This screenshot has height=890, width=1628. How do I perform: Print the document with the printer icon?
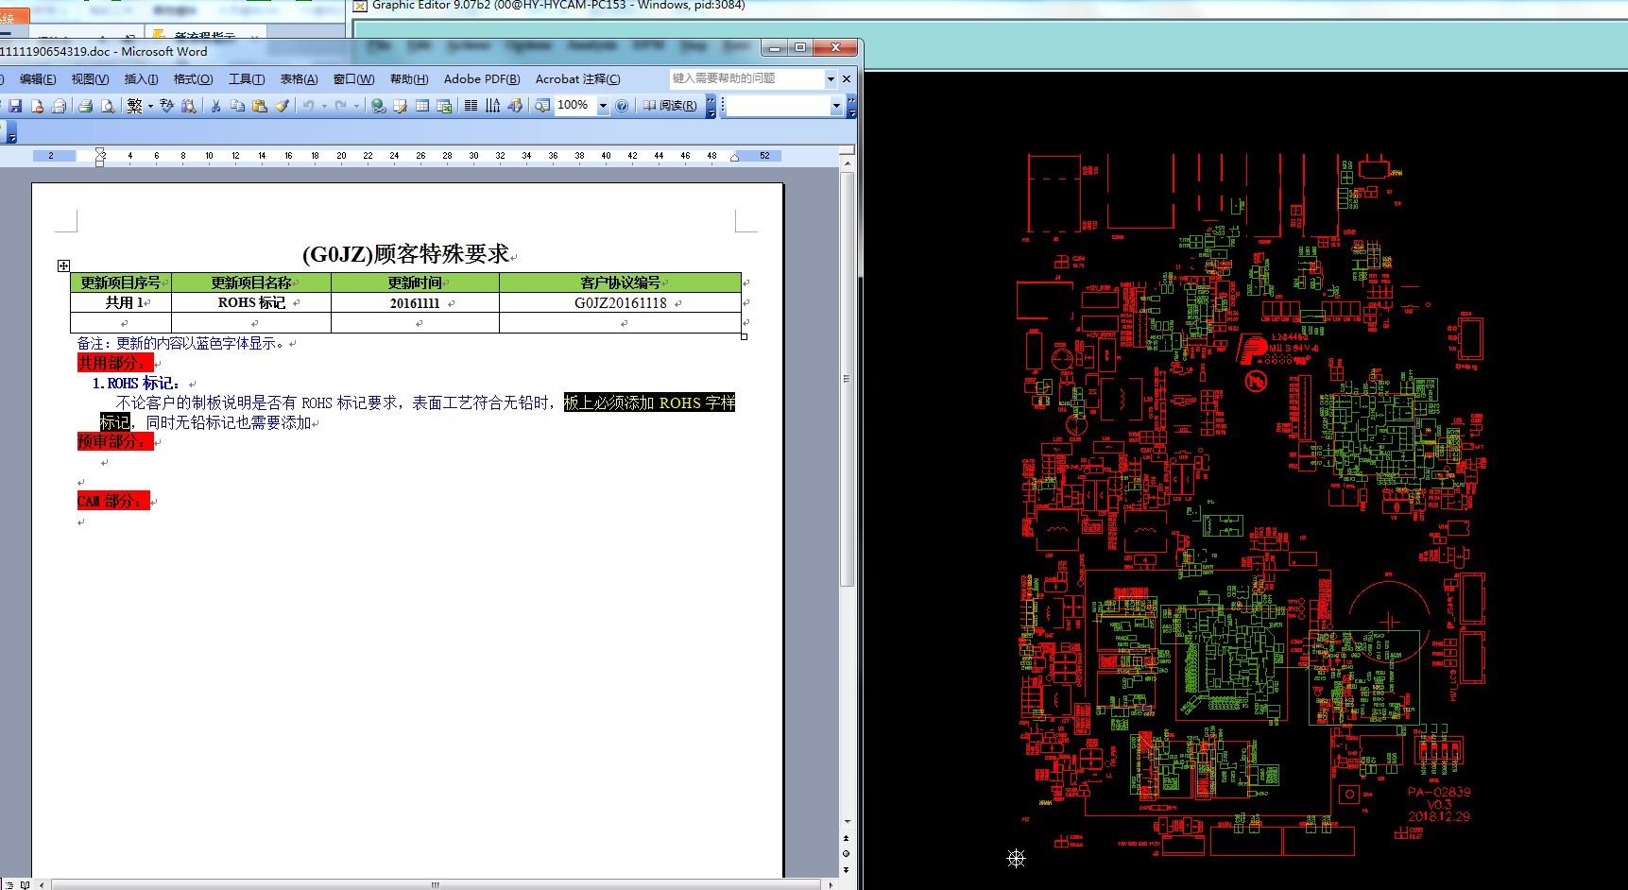pos(86,106)
